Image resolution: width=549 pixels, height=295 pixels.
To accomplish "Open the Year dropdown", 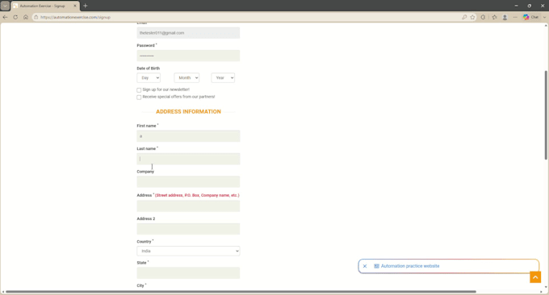I will coord(223,77).
